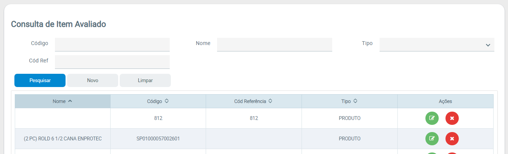Screen dimensions: 508x154
Task: Click the 812 Cód Referência cell
Action: coord(254,118)
